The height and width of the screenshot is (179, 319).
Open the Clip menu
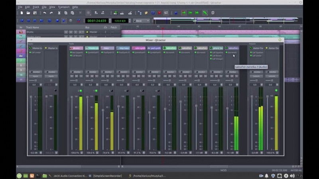point(44,7)
